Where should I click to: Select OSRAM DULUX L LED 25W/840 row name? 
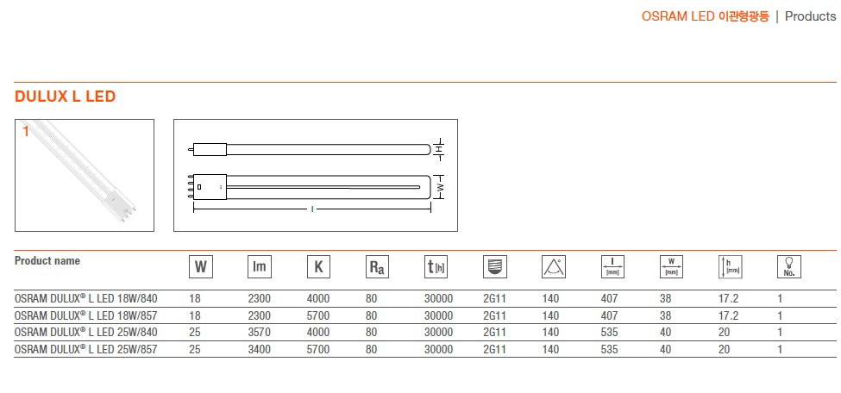click(85, 333)
